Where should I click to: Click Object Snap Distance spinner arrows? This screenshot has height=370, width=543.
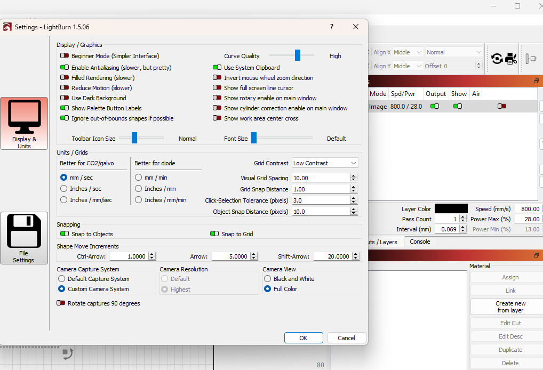354,212
